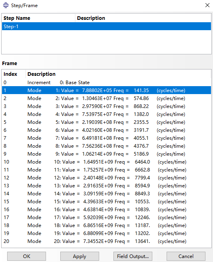Choose Mode 20 with frequency 13641

click(106, 241)
